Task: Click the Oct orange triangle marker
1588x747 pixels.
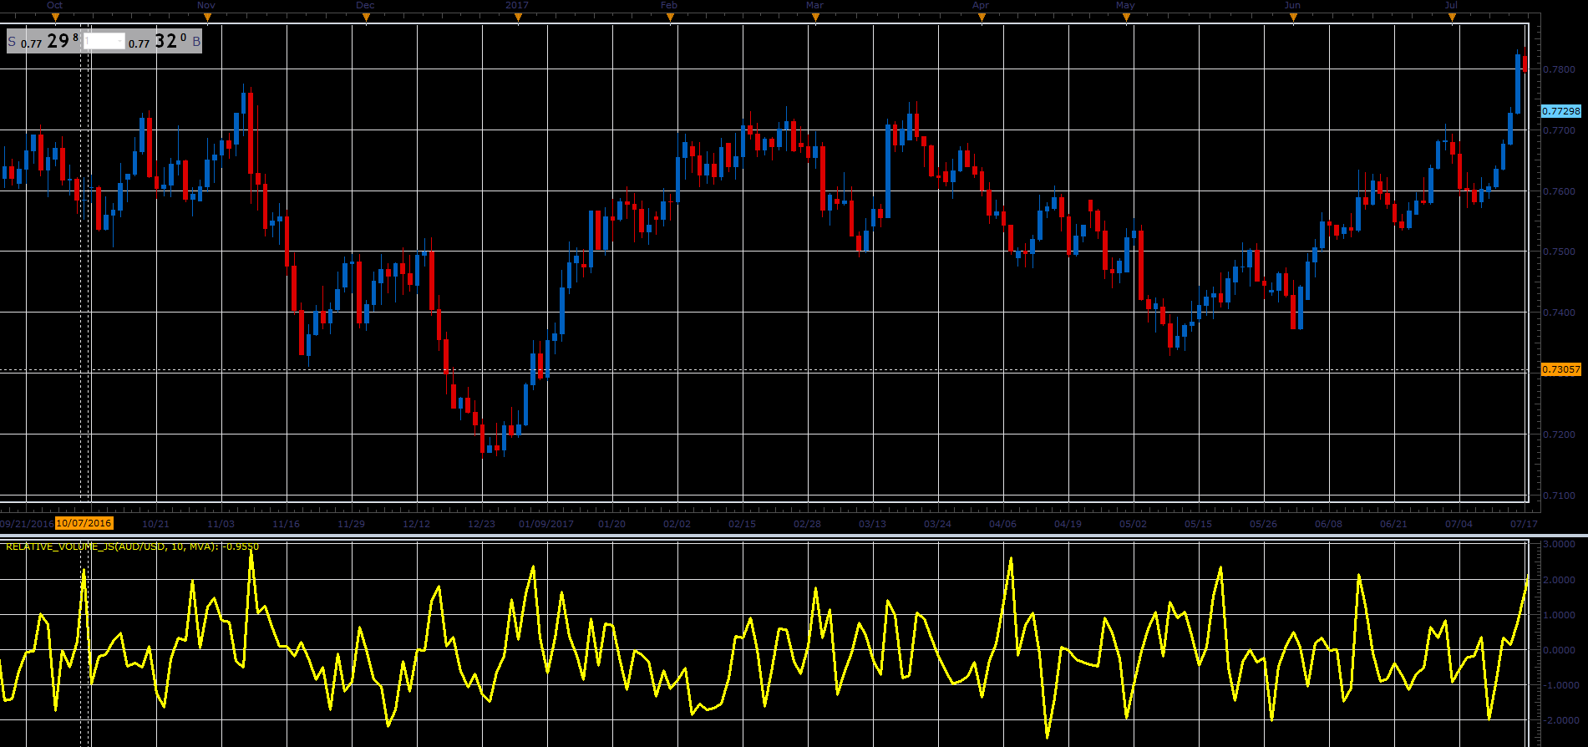Action: point(55,18)
